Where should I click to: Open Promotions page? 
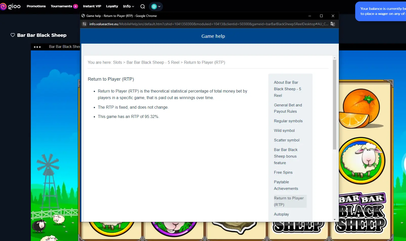36,6
